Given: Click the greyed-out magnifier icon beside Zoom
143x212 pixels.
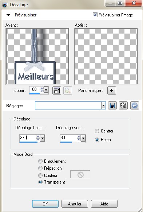Looking at the screenshot, I should [68, 90].
